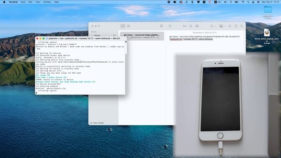Click New Folder in Notes sidebar
Viewport: 281px width, 158px height.
pos(97,123)
